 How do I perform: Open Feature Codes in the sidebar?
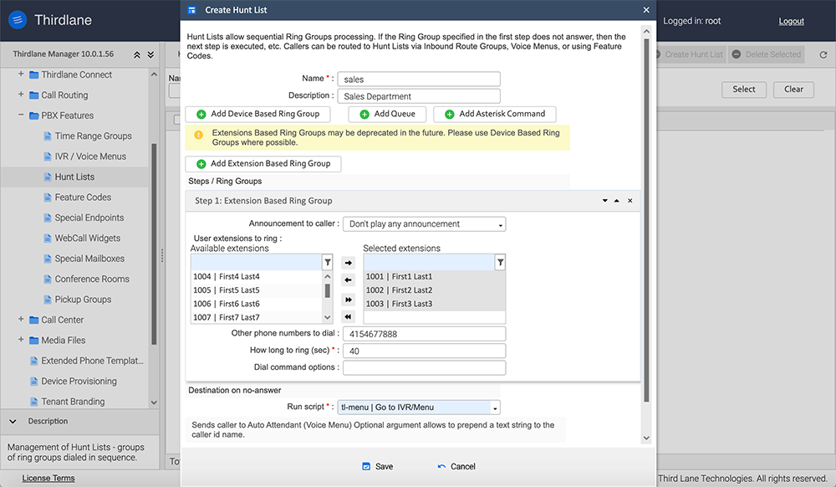[x=82, y=197]
